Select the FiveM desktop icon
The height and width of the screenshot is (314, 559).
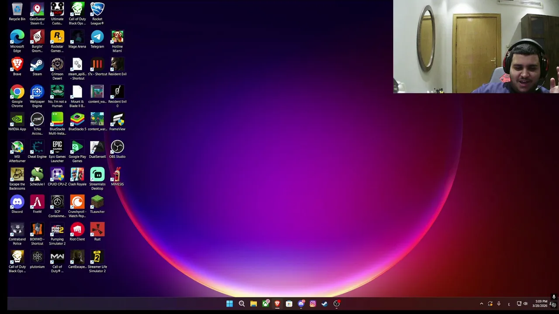37,204
